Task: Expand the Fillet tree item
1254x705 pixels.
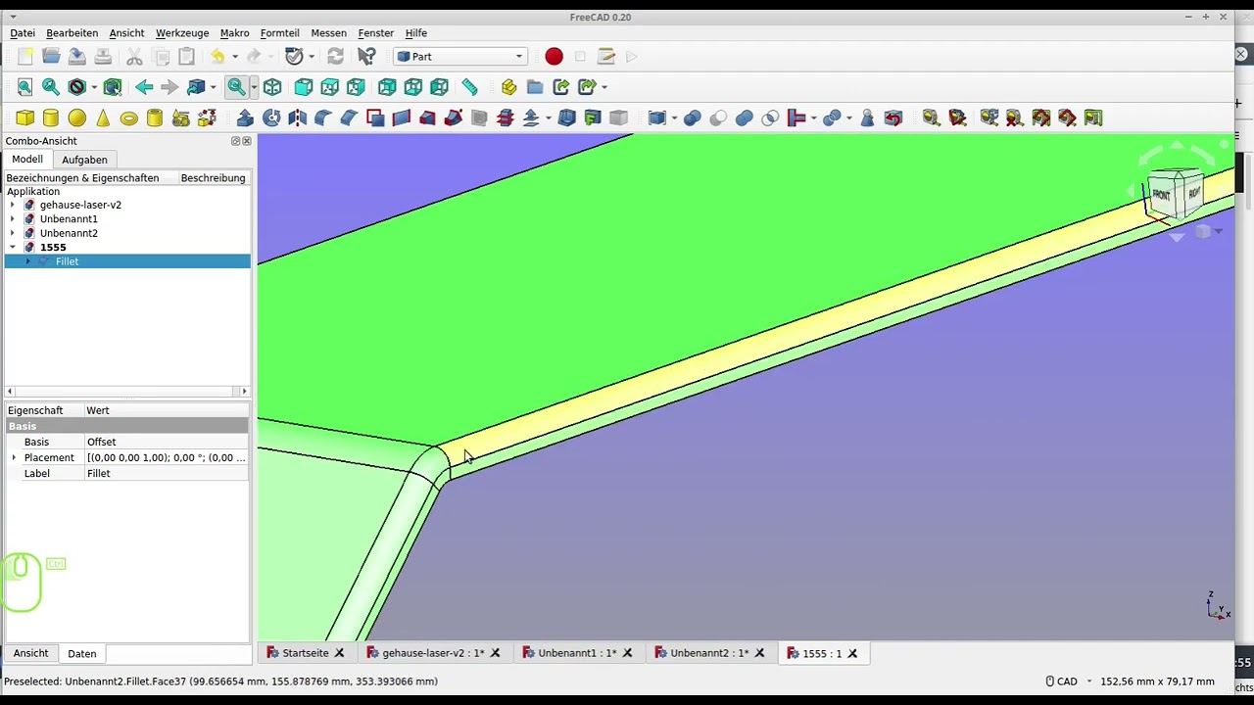Action: coord(28,262)
